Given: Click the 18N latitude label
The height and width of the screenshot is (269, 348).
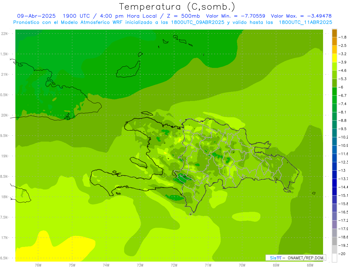Looking at the screenshot, I should click(x=5, y=197).
